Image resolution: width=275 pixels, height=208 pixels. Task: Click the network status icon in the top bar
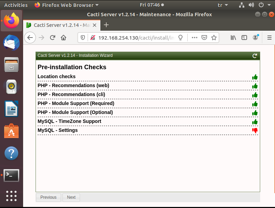click(242, 5)
